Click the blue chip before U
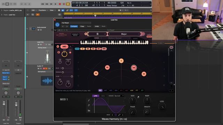Viewport: 223px width, 125px height. click(x=77, y=49)
